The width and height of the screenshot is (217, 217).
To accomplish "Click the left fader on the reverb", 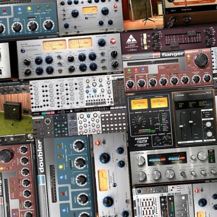I will tap(181, 126).
